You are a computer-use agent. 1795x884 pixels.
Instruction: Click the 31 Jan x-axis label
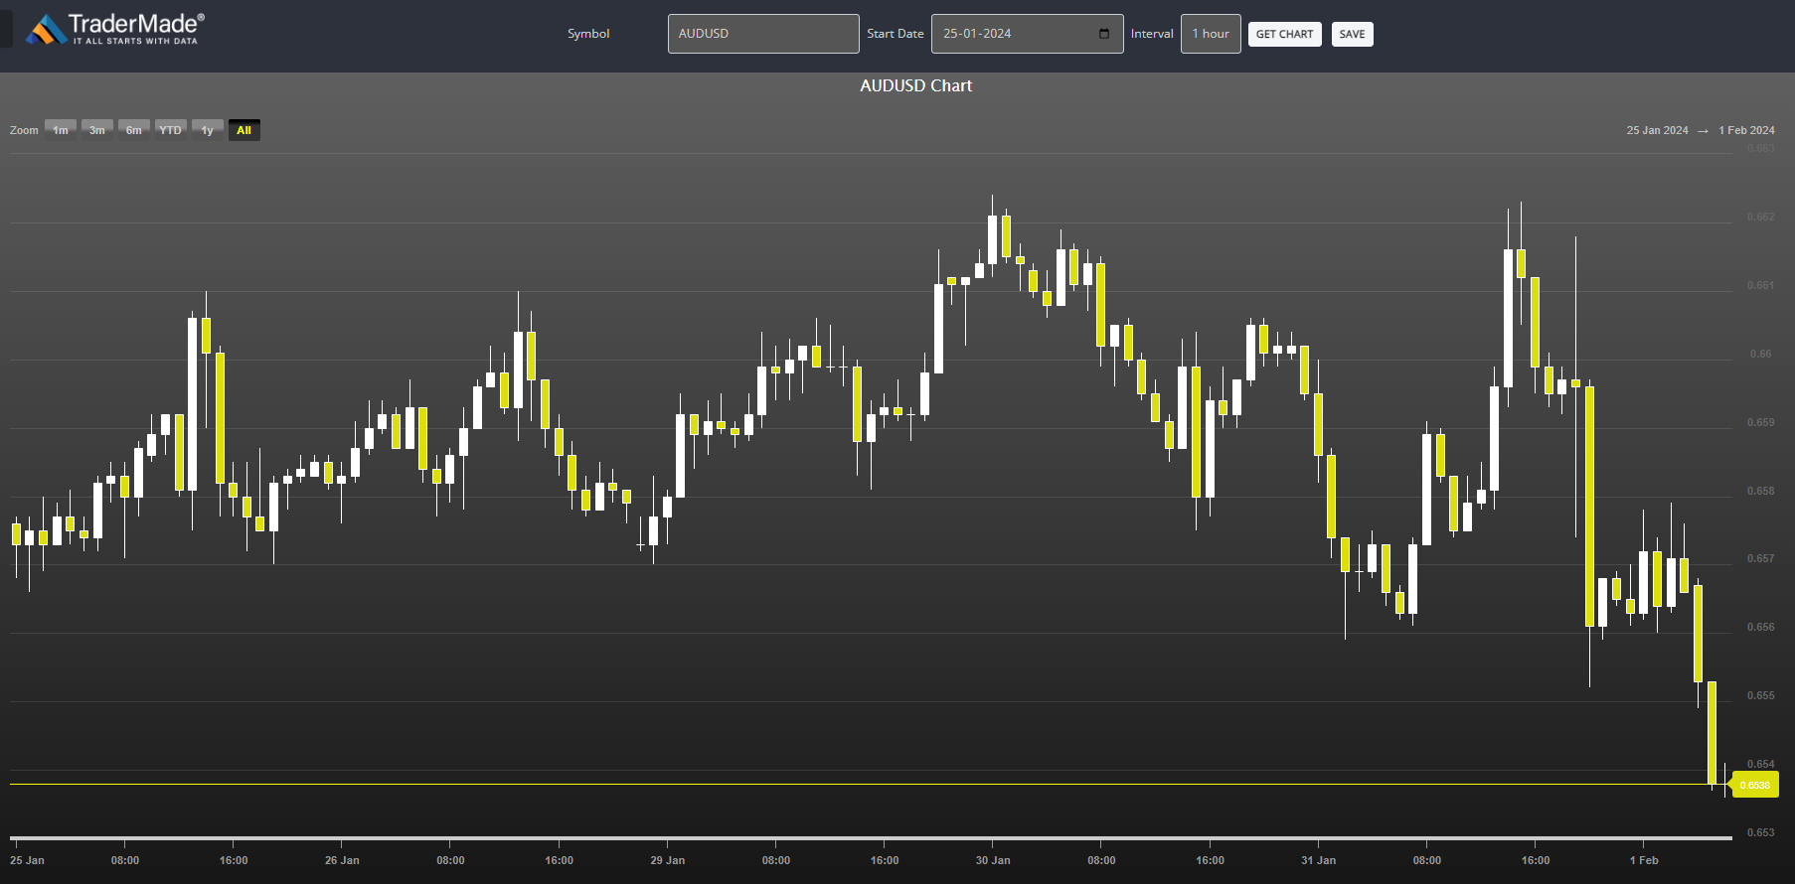1319,860
